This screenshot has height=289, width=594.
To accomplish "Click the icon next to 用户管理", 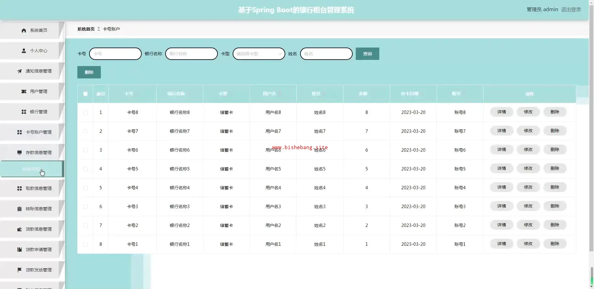I will [24, 91].
